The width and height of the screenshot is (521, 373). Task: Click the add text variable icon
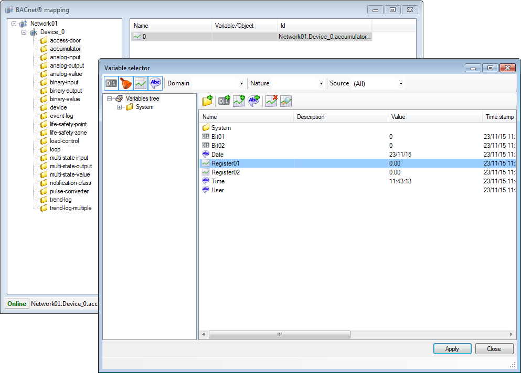click(254, 101)
